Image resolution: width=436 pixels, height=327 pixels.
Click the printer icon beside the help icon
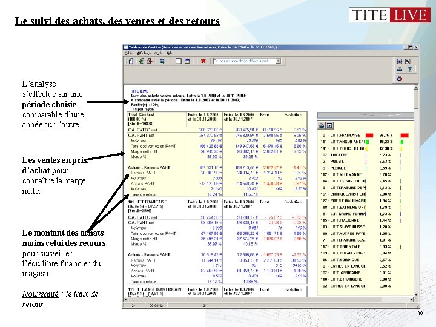point(400,69)
